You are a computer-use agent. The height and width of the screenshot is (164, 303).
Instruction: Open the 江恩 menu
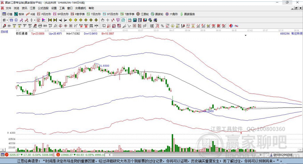coord(33,8)
